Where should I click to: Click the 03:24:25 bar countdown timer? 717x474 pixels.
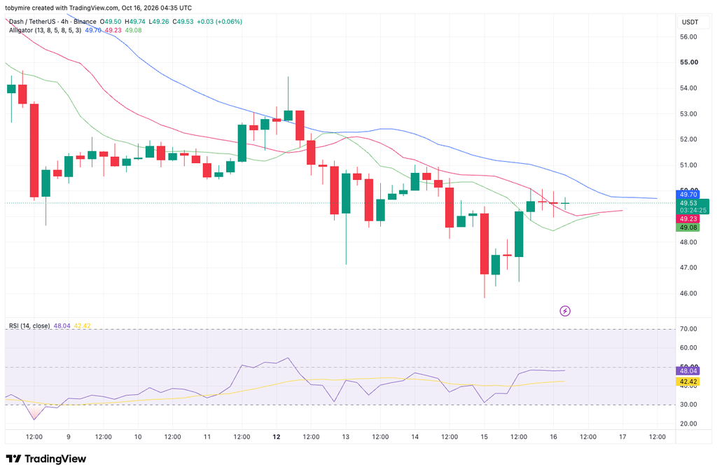[x=692, y=210]
